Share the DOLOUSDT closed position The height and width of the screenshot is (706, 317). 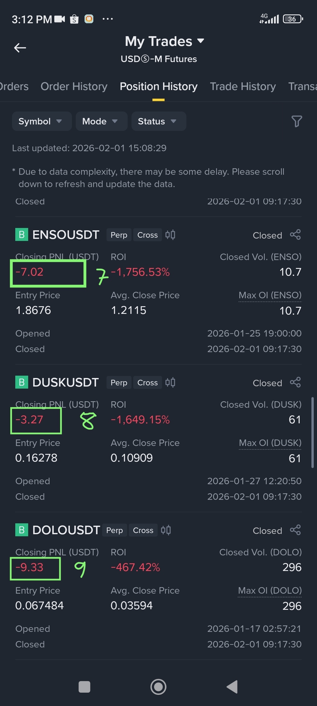(295, 530)
